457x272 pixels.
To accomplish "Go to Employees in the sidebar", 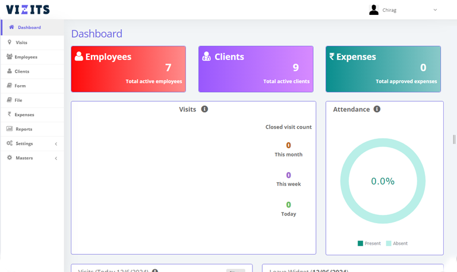I will pyautogui.click(x=26, y=57).
